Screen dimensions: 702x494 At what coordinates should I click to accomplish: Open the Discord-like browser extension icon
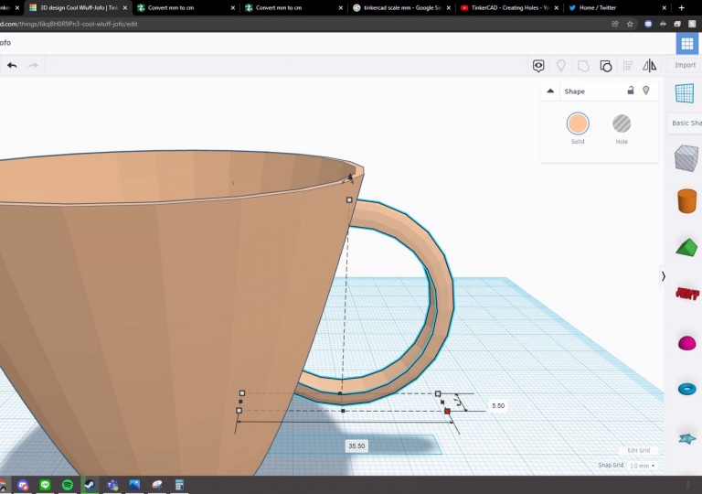click(x=648, y=24)
